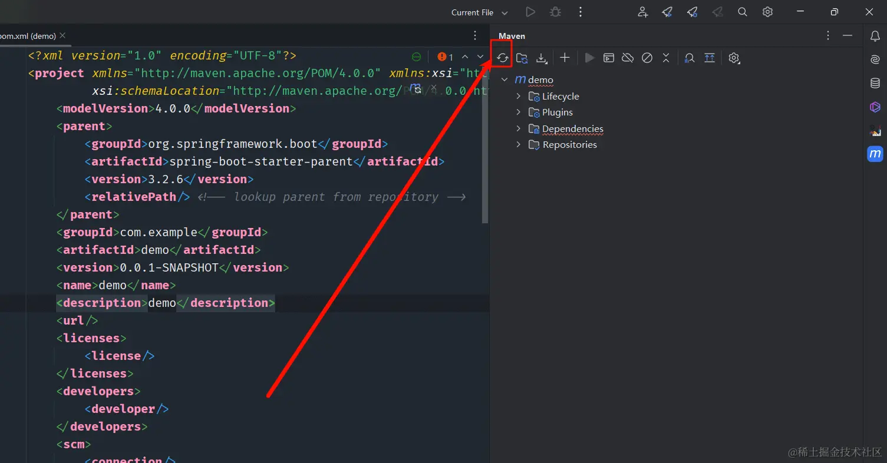887x463 pixels.
Task: Select Lifecycle in Maven tree
Action: [560, 96]
